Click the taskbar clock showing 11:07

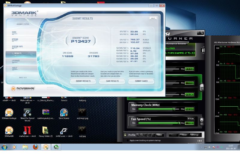[x=231, y=147]
